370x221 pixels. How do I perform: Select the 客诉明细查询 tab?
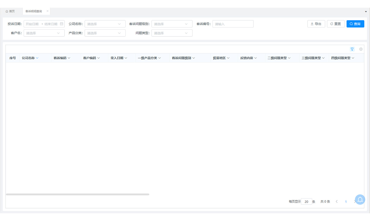coord(33,11)
